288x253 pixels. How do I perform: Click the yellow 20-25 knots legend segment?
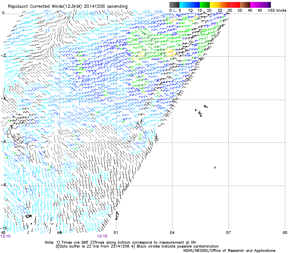point(215,5)
